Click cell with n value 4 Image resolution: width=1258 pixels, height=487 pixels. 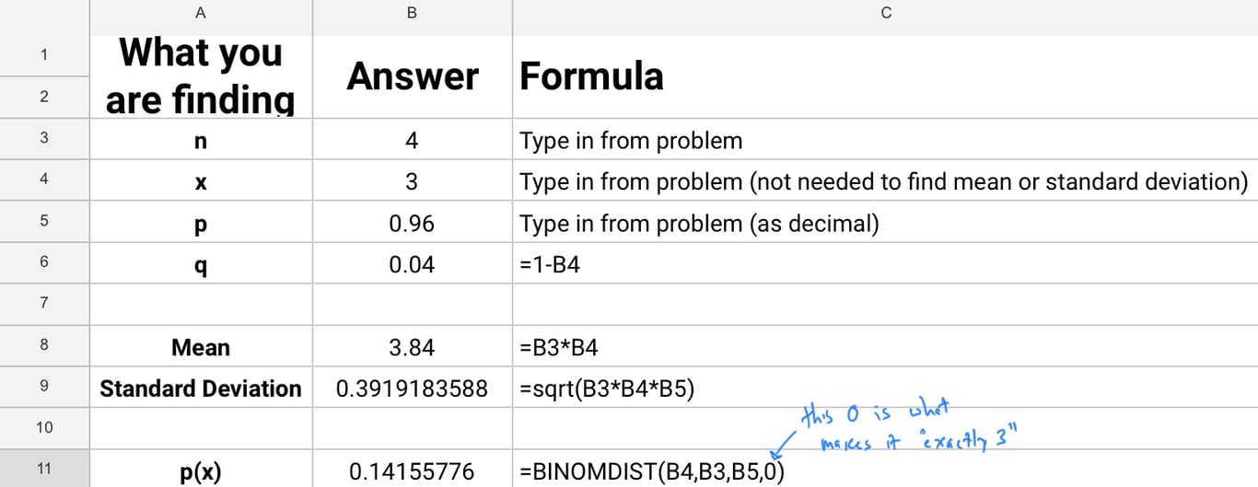[x=412, y=141]
